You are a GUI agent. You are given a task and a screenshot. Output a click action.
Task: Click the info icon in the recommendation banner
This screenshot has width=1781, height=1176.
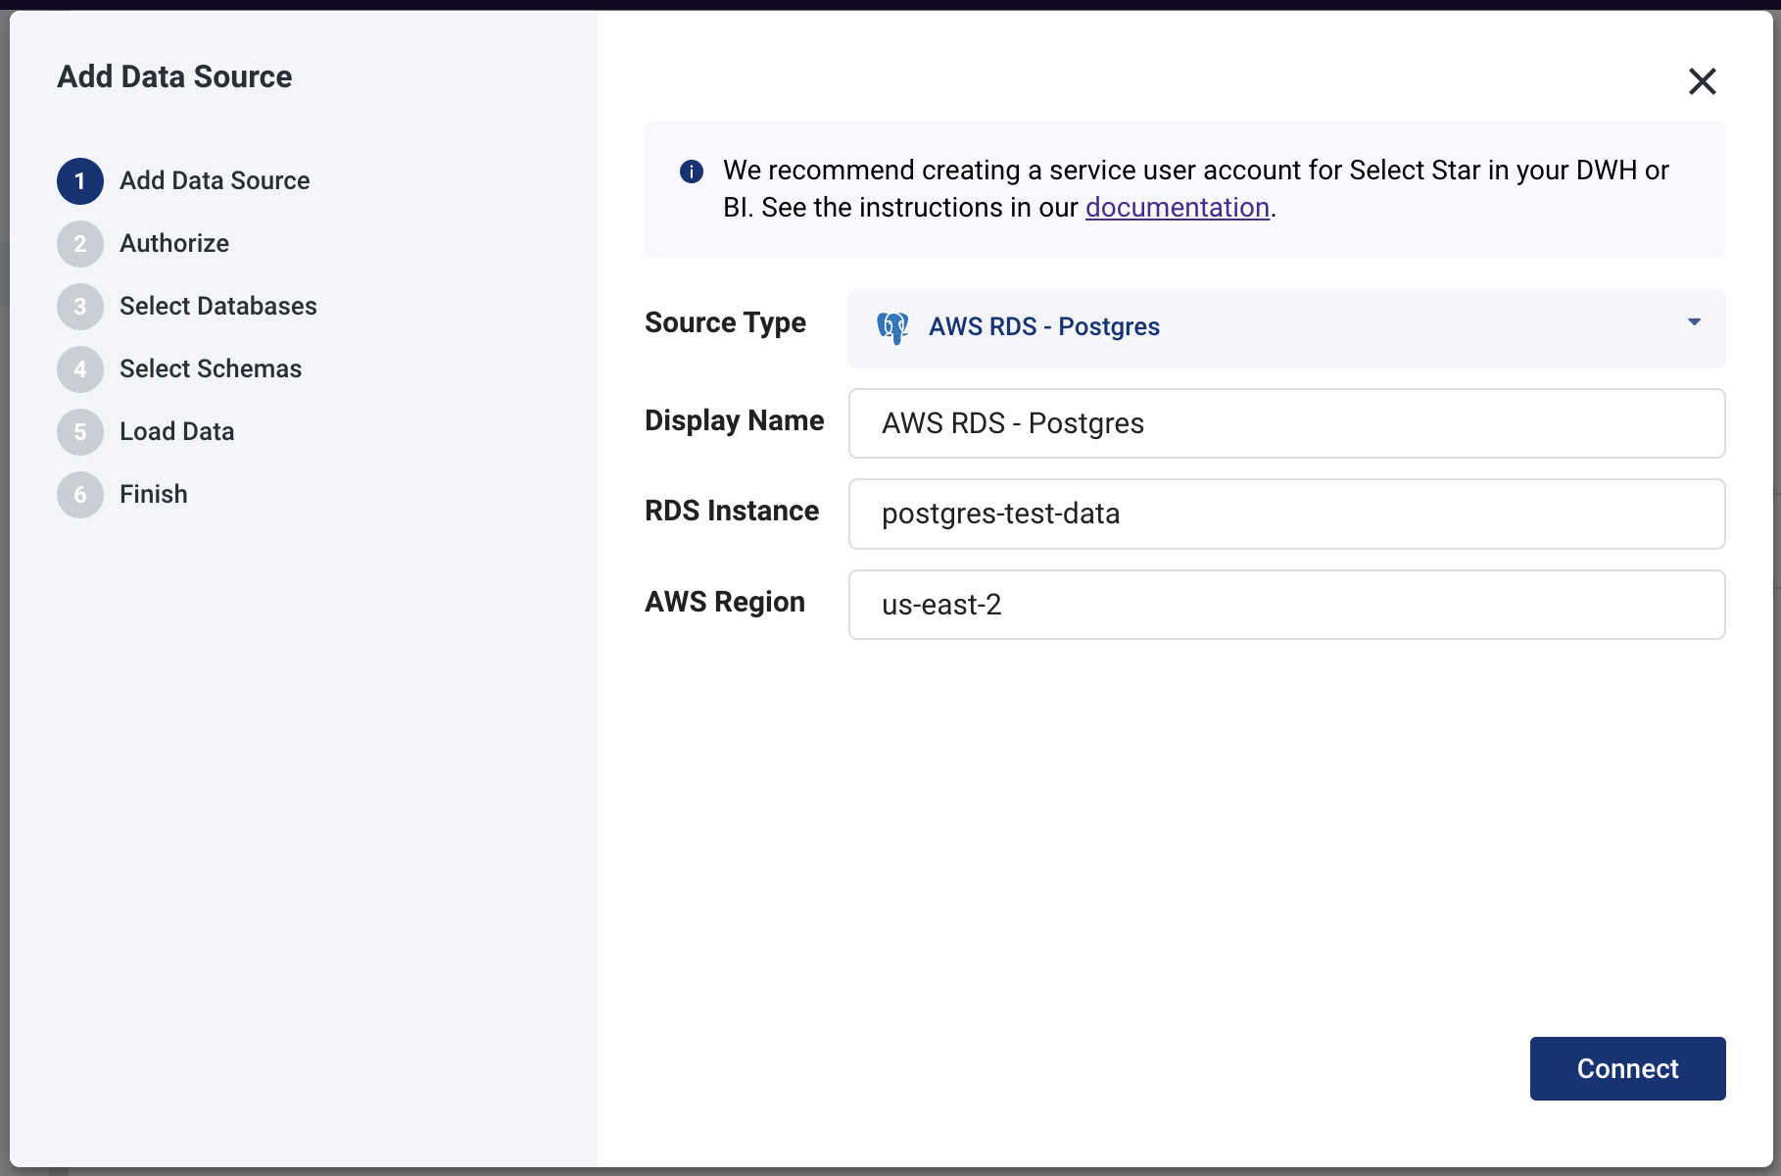point(692,171)
